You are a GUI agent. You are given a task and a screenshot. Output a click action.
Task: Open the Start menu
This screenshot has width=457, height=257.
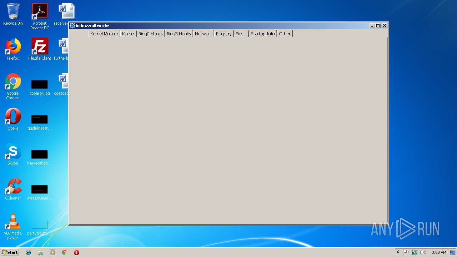[x=10, y=252]
